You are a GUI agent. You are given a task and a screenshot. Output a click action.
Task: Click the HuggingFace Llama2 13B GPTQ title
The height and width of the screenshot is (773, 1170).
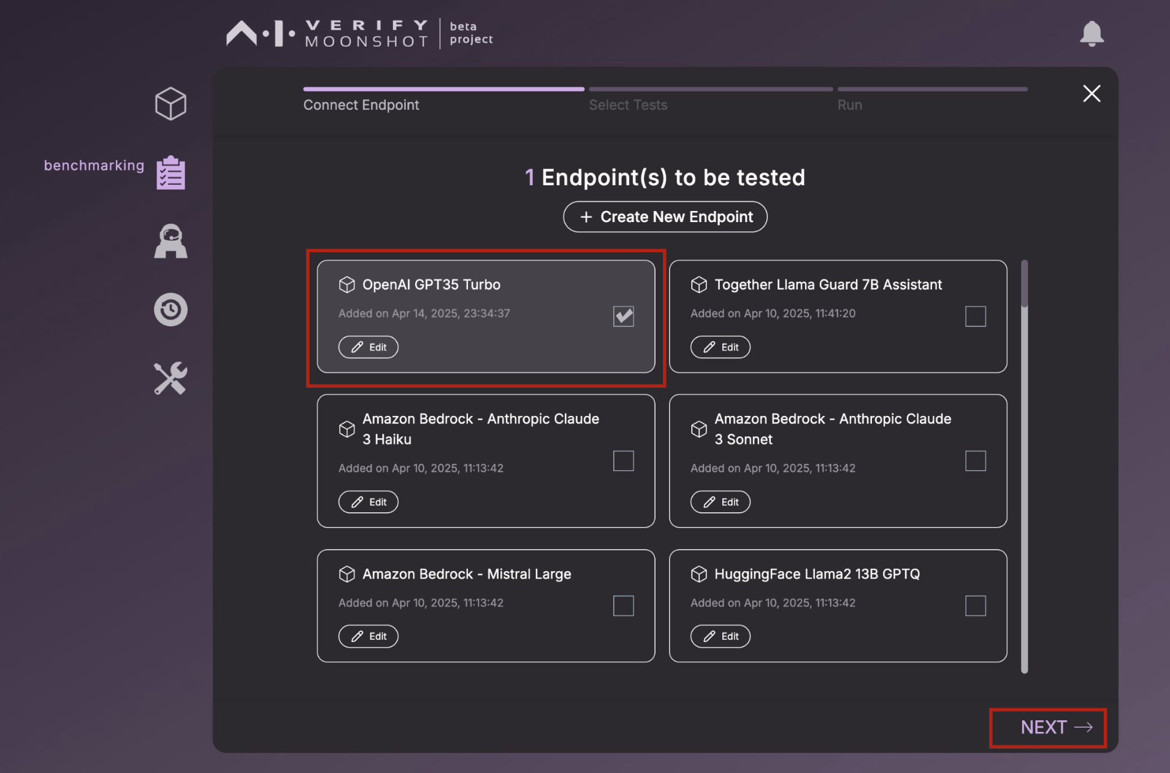[x=817, y=574]
